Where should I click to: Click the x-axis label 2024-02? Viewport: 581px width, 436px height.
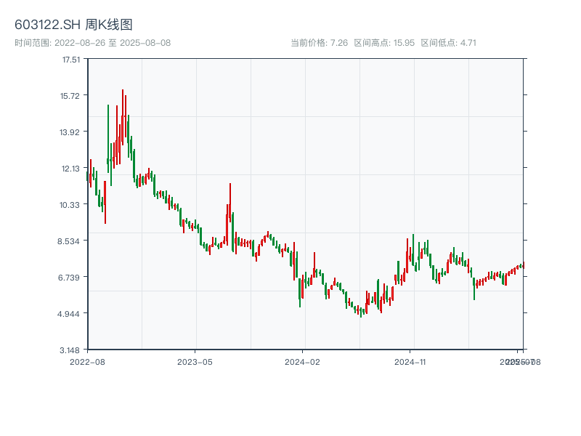pos(302,362)
